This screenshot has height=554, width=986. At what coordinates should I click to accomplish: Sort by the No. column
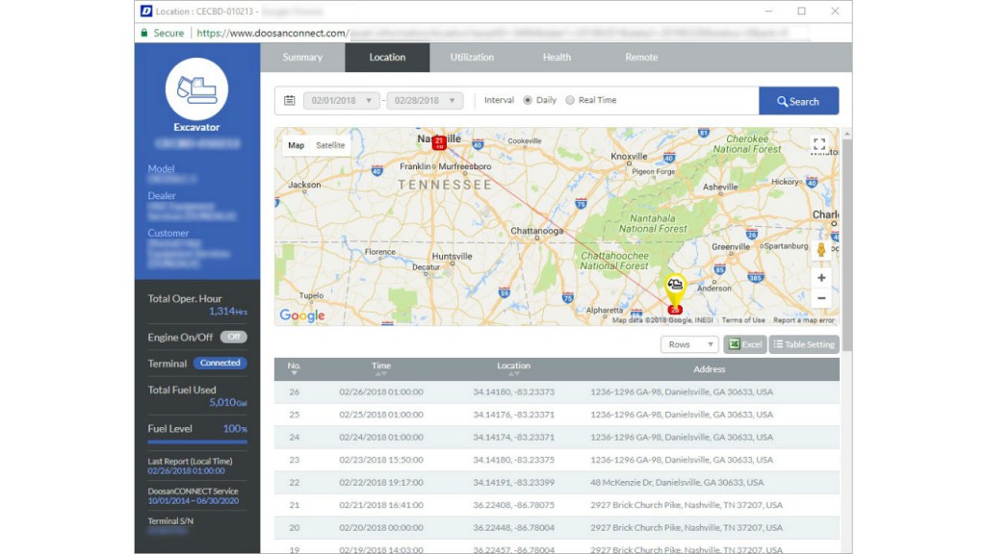click(294, 369)
